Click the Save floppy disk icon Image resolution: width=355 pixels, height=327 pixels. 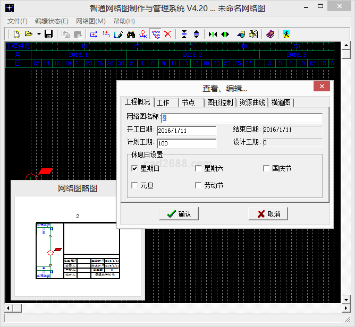(x=49, y=34)
